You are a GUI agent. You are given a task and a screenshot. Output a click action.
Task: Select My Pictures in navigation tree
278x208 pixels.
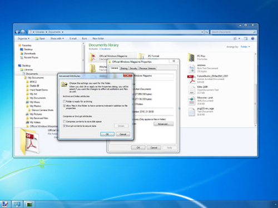36,114
